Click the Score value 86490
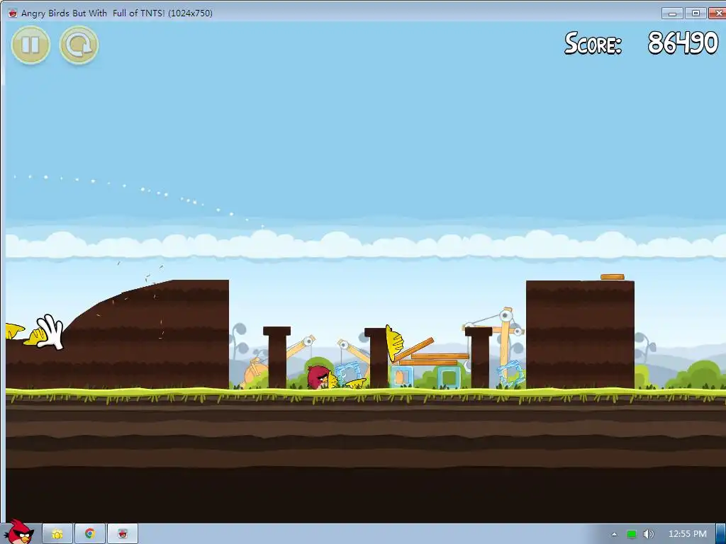The width and height of the screenshot is (726, 544). 683,43
